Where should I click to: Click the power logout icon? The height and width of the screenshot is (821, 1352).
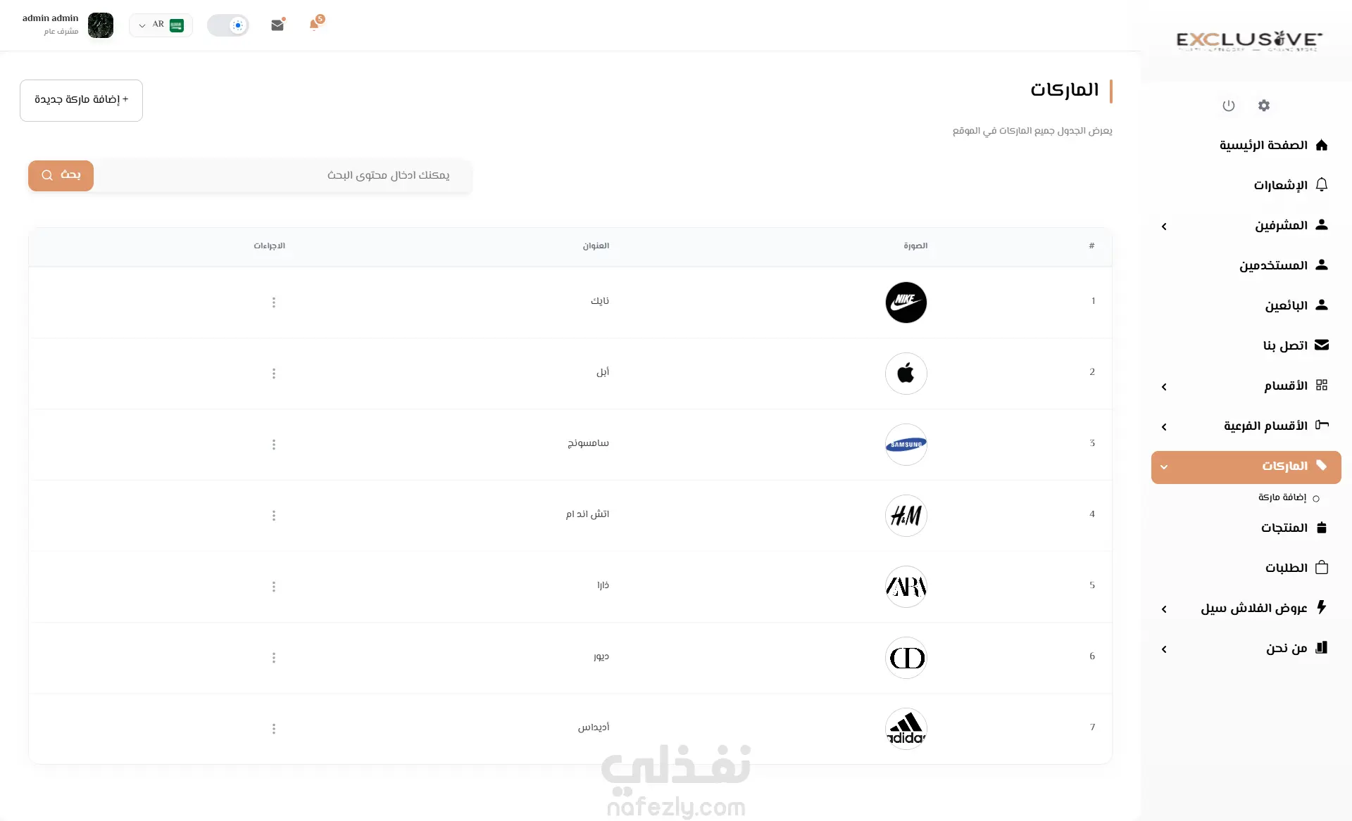coord(1229,106)
